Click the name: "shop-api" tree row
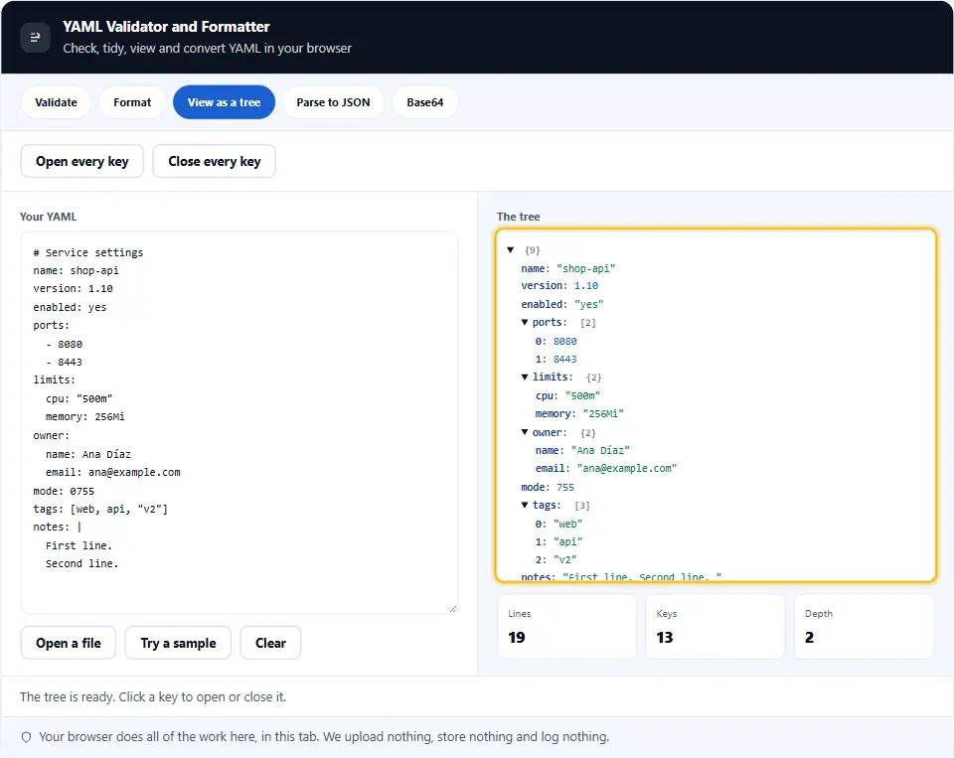 568,268
